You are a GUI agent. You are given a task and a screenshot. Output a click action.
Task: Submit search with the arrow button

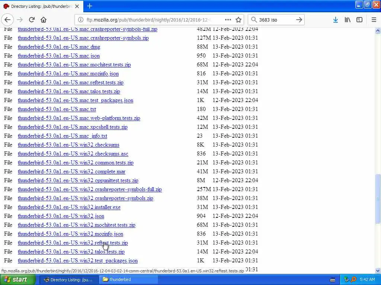(x=299, y=20)
